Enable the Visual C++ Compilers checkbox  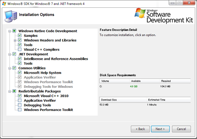pos(20,49)
